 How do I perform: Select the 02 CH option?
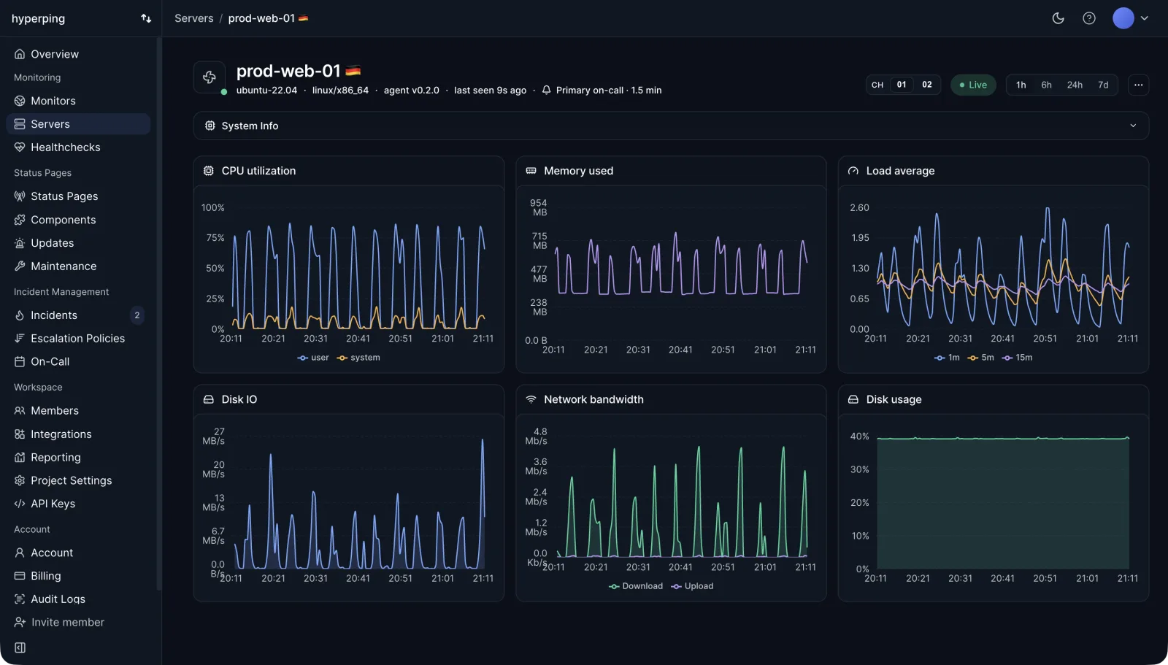point(927,85)
